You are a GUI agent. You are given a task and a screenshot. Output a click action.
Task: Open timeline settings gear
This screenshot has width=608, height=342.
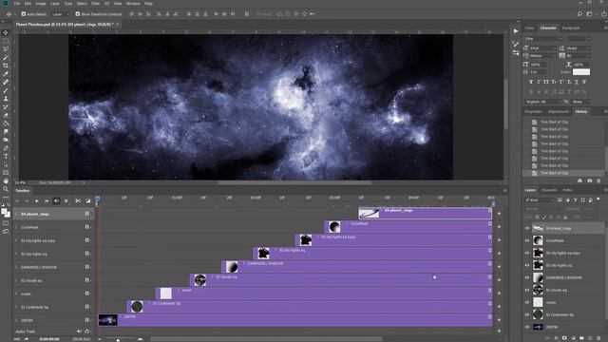[66, 200]
